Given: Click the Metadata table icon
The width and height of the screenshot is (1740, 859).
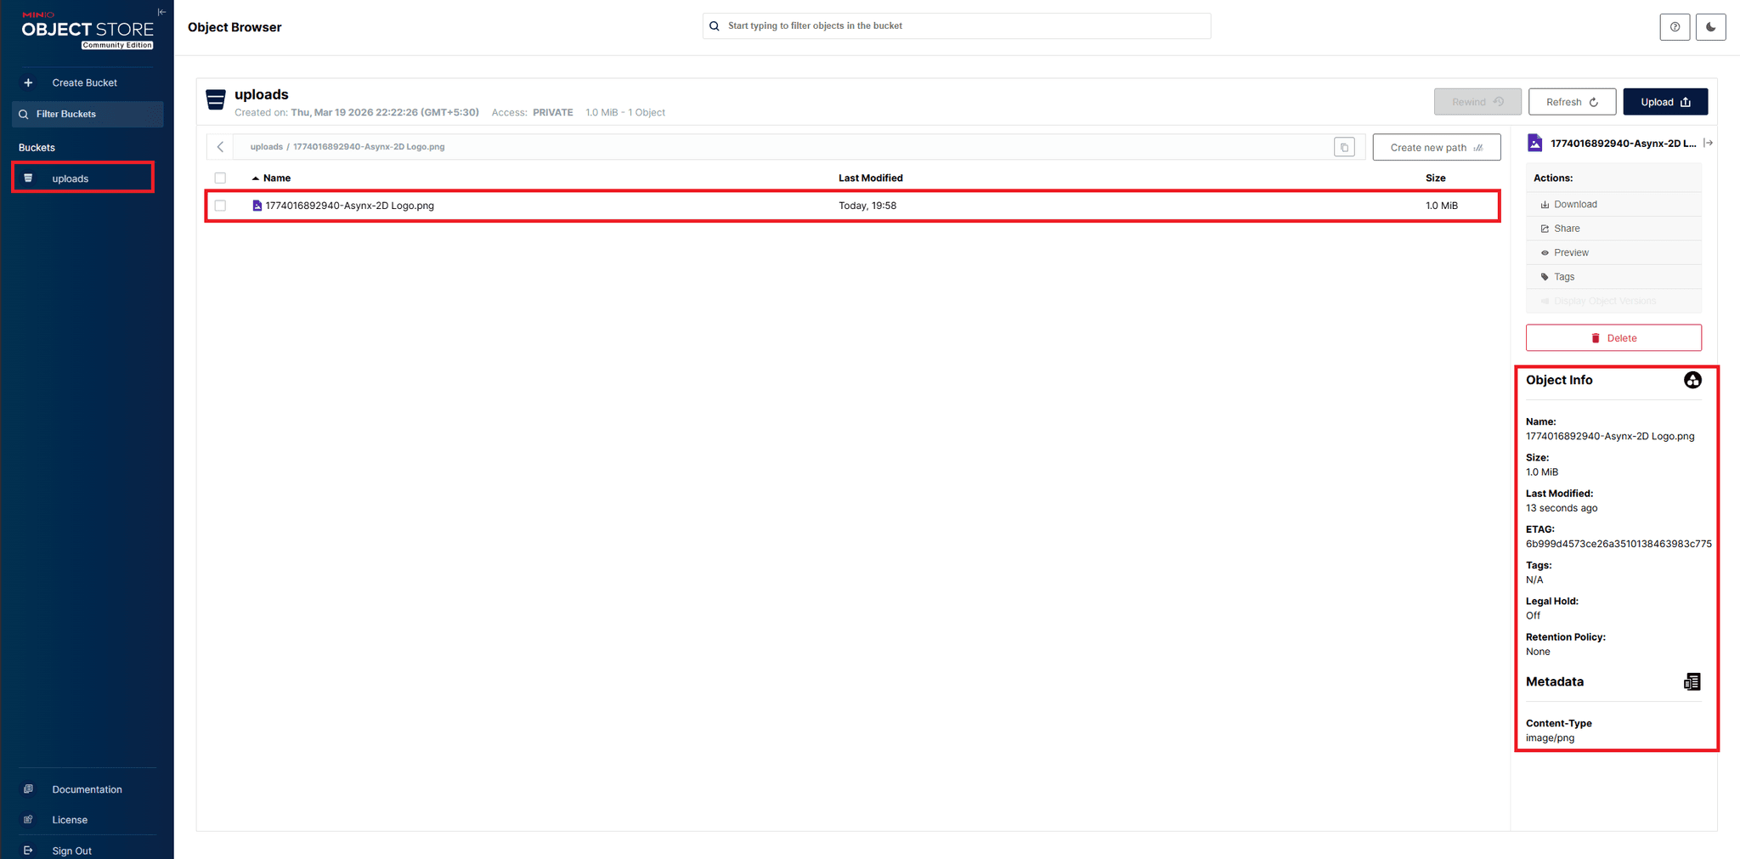Looking at the screenshot, I should tap(1692, 681).
